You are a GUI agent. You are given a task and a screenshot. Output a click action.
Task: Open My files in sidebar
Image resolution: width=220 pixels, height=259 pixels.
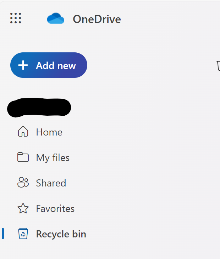(x=43, y=157)
